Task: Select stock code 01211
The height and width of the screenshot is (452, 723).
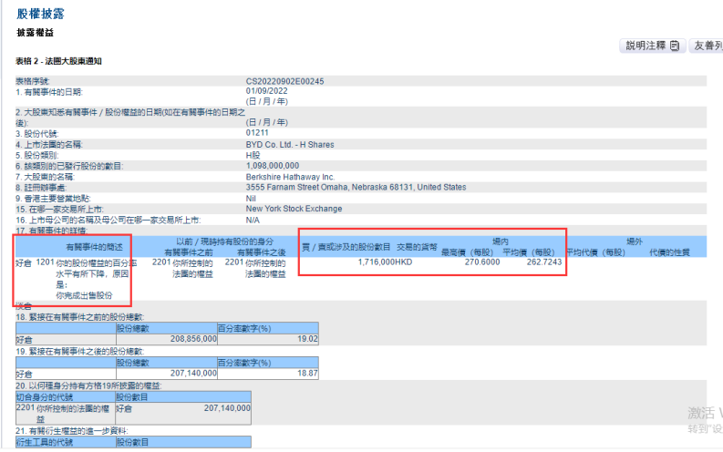Action: [257, 133]
